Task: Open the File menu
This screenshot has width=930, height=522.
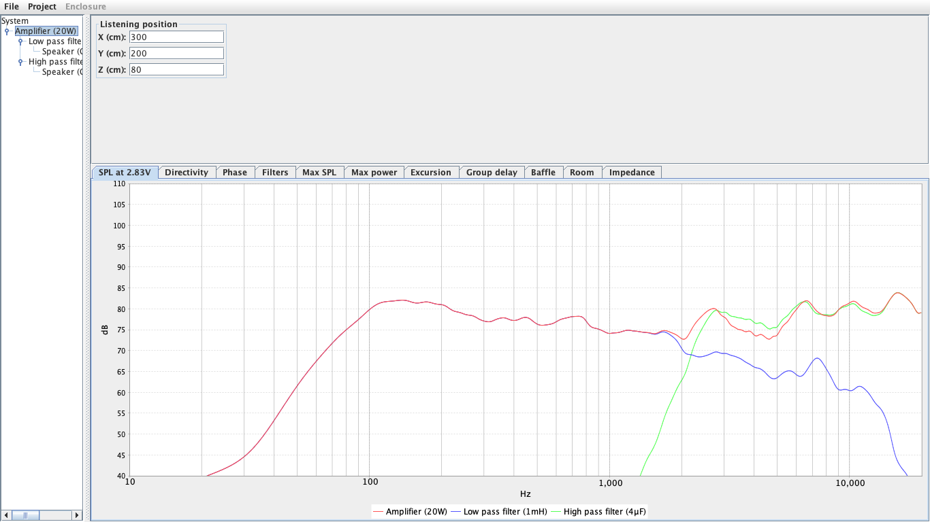Action: click(11, 6)
